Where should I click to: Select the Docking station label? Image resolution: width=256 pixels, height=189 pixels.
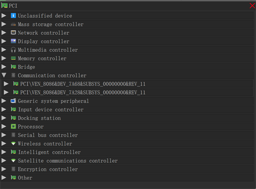click(39, 118)
